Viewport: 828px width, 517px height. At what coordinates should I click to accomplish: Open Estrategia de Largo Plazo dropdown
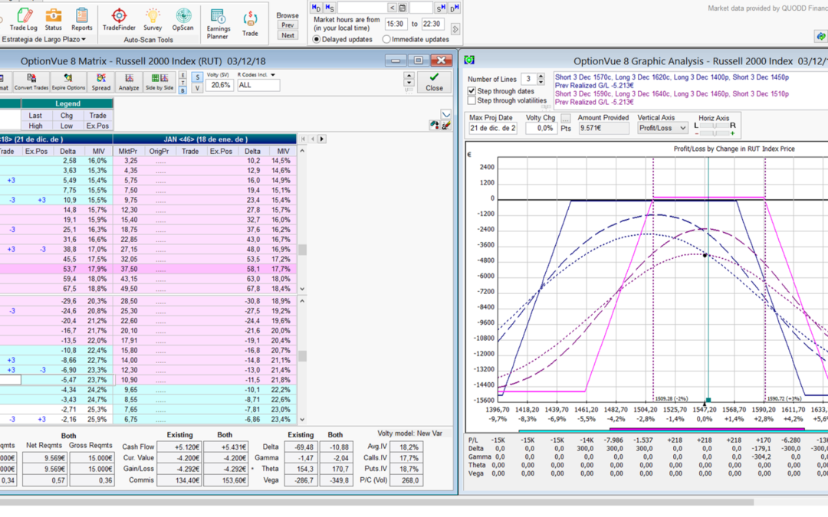coord(44,39)
